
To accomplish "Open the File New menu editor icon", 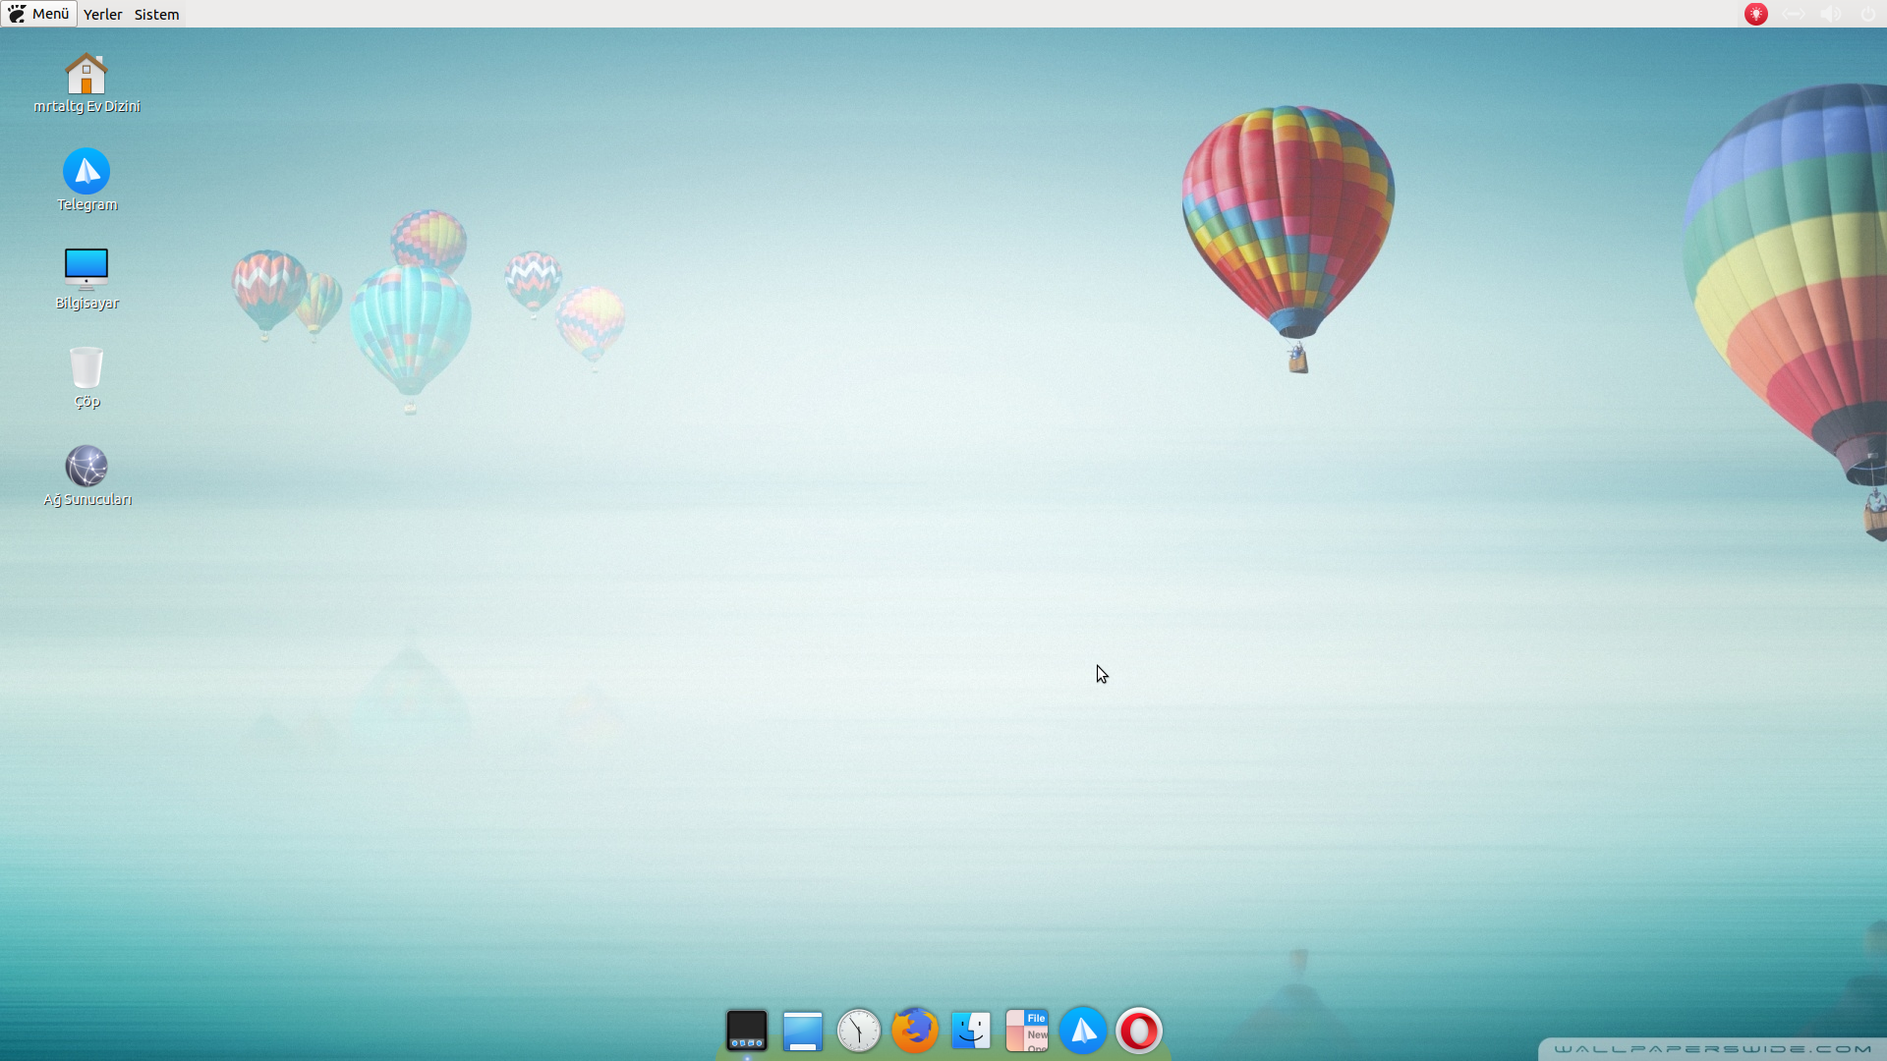I will 1027,1031.
